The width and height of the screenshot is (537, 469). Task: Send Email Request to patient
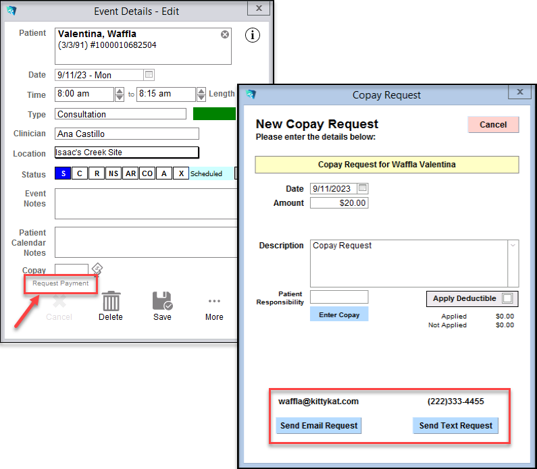pyautogui.click(x=319, y=426)
